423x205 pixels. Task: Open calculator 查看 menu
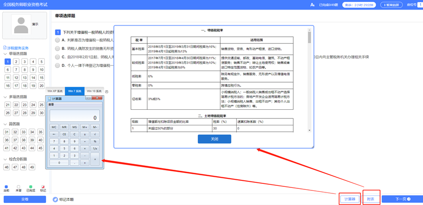point(51,104)
